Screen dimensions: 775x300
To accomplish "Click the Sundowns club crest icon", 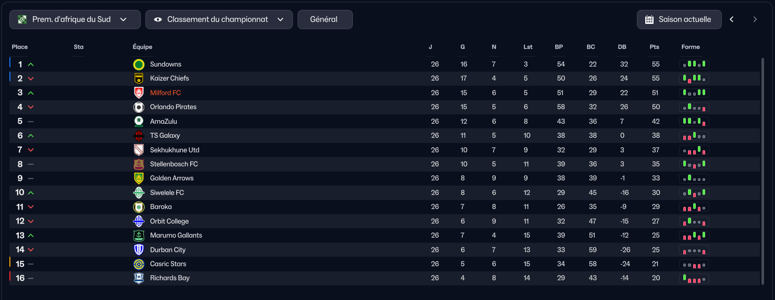I will (x=139, y=64).
